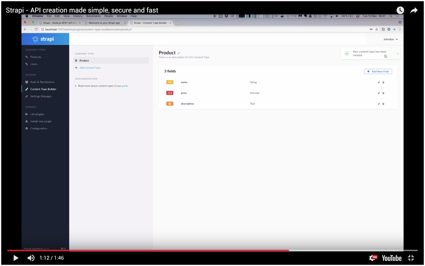Open Chrome three-dot menu
This screenshot has height=266, width=425.
400,29
